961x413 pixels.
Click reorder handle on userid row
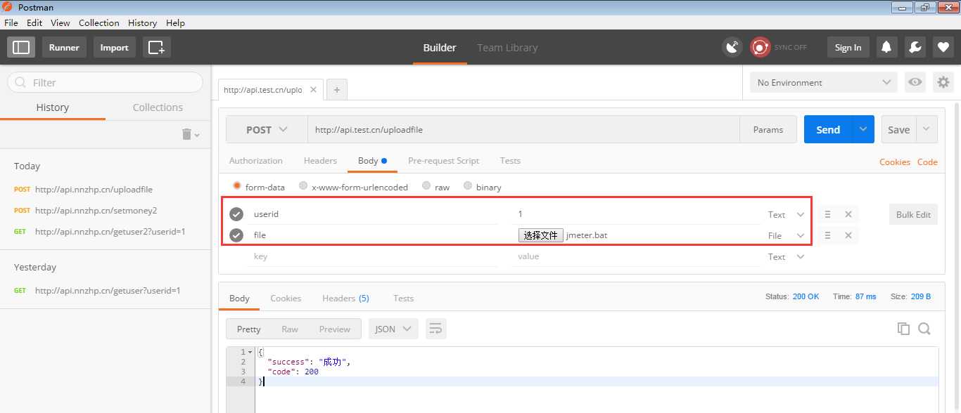[828, 214]
